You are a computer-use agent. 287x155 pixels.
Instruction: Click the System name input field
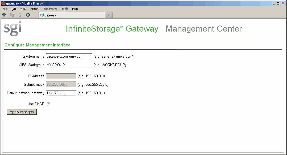coord(69,57)
